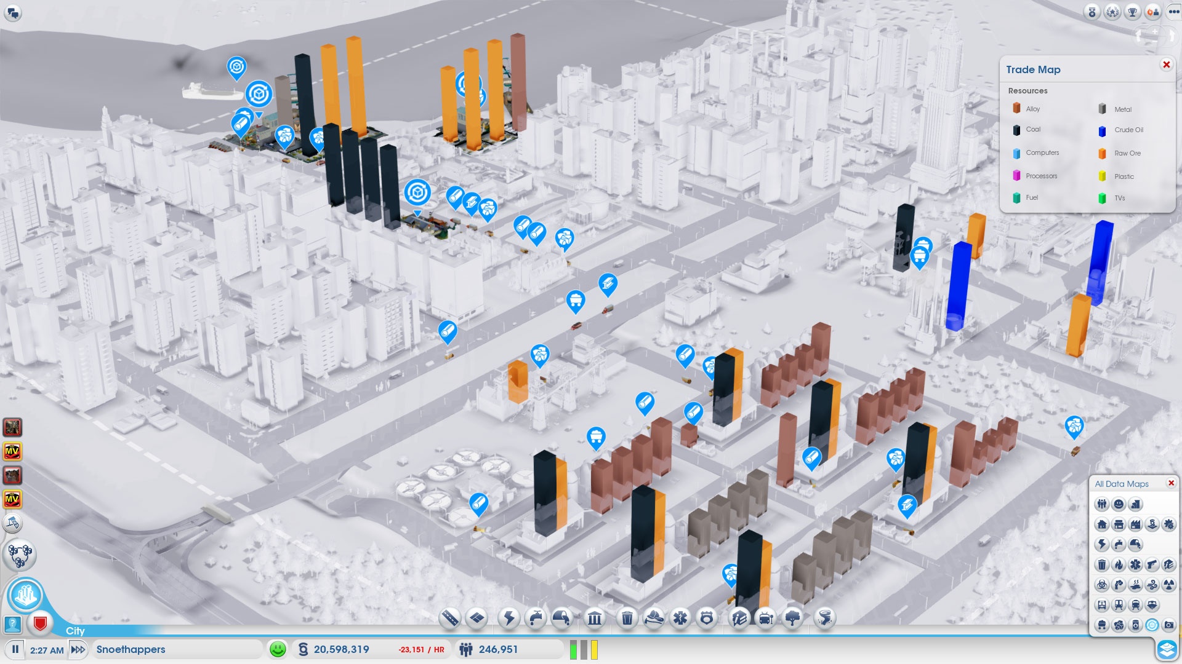Show the radiation data map
This screenshot has width=1182, height=664.
tap(1168, 585)
